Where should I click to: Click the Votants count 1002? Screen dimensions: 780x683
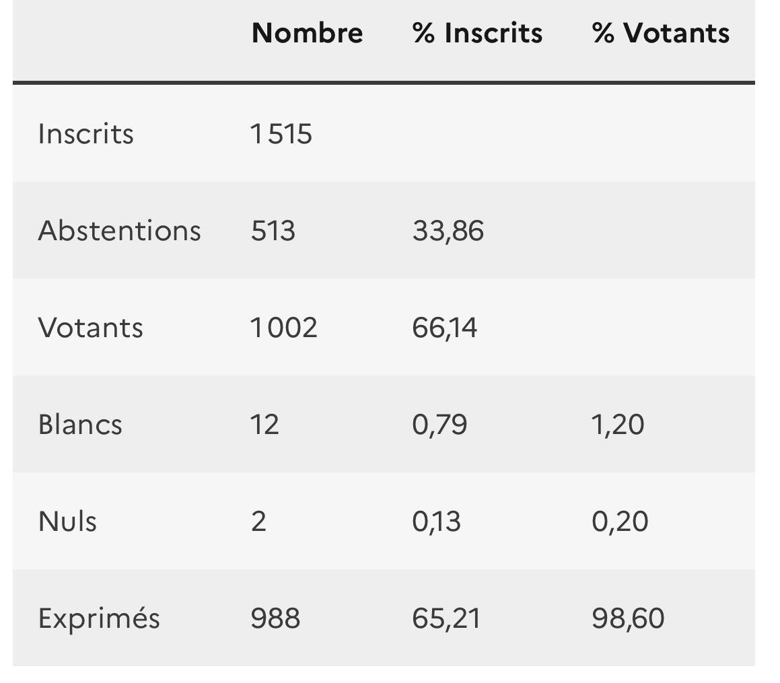tap(283, 328)
